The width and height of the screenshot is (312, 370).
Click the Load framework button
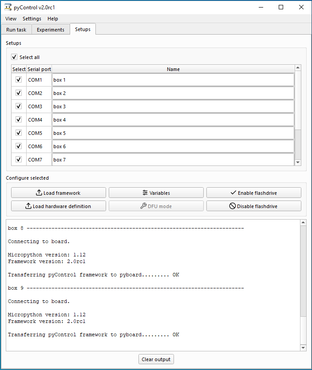pos(59,193)
